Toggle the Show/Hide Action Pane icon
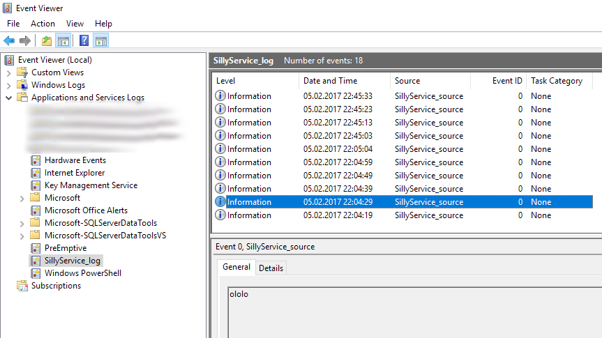This screenshot has height=338, width=602. (x=101, y=40)
